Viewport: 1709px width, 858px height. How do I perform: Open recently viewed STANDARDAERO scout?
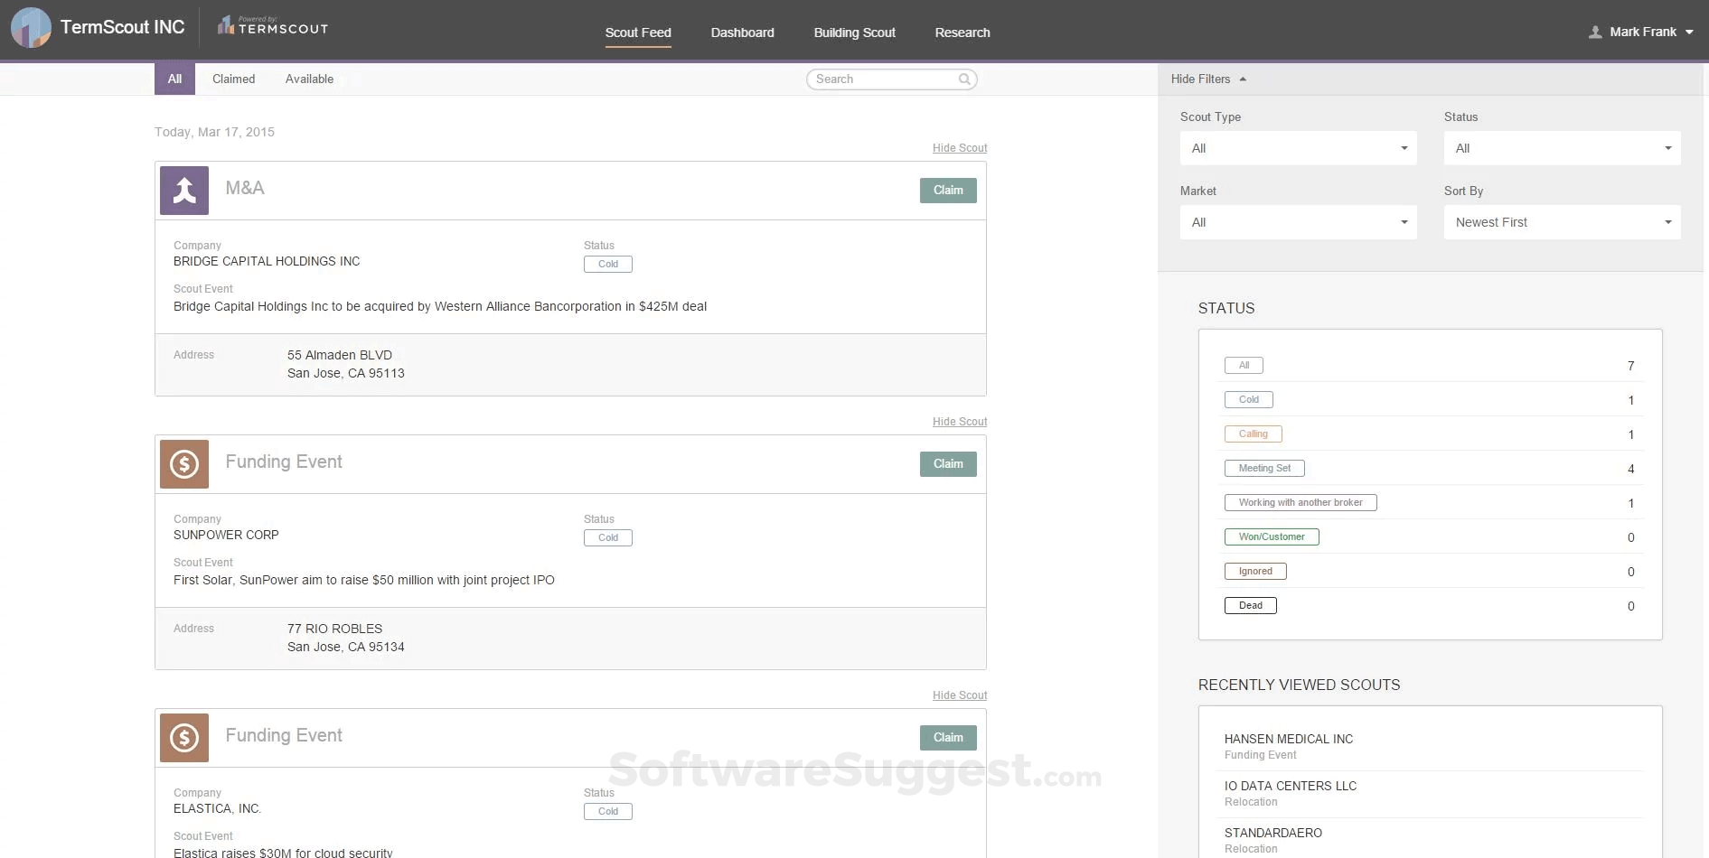click(1273, 834)
